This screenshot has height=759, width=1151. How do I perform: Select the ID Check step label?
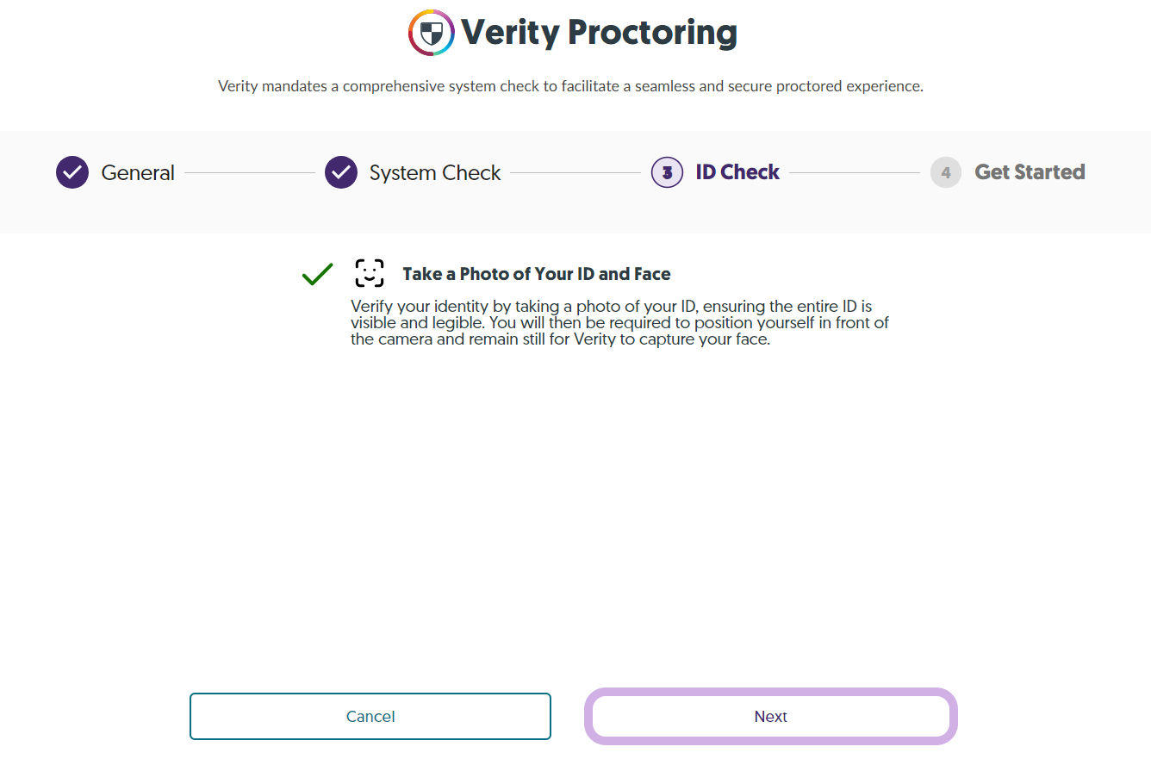coord(737,172)
